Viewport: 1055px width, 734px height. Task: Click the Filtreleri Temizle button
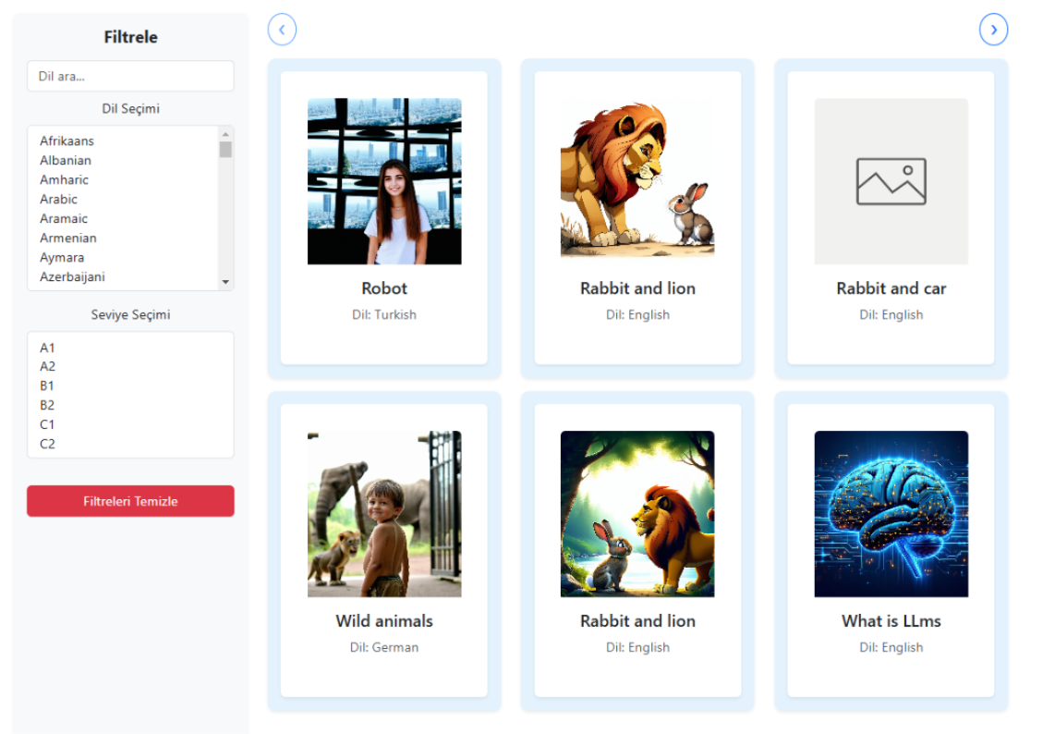(130, 501)
